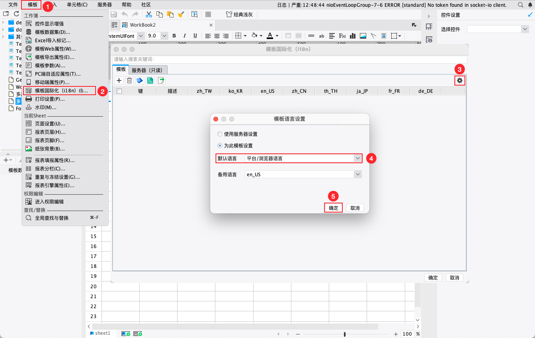Open the notification bell icon
This screenshot has height=338, width=535.
click(530, 5)
